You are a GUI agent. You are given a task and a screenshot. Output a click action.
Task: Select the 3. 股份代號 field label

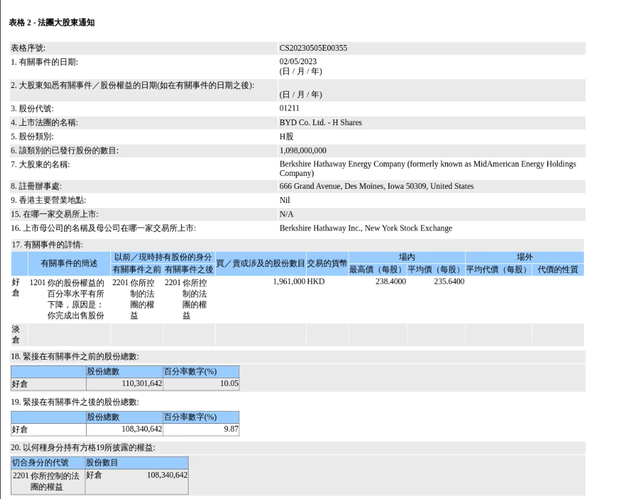[x=32, y=109]
